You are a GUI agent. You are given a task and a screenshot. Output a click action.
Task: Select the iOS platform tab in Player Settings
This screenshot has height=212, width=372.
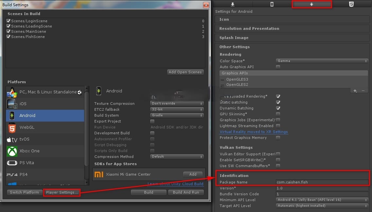[272, 4]
